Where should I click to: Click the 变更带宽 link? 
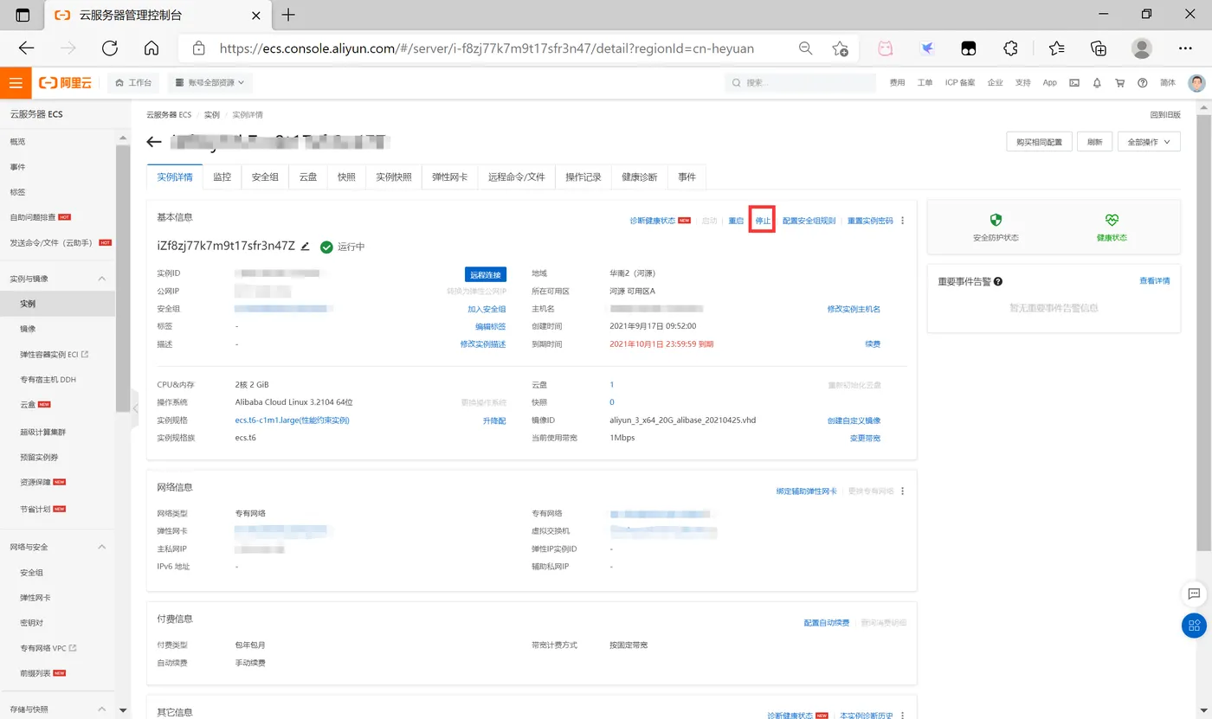coord(865,438)
